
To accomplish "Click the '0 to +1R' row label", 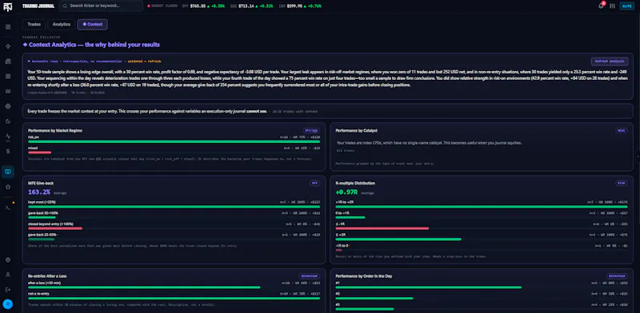I will 342,212.
